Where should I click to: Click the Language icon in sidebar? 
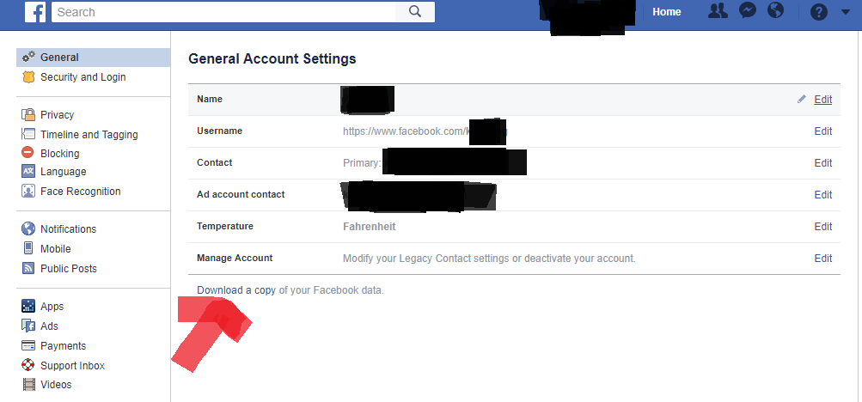coord(28,171)
